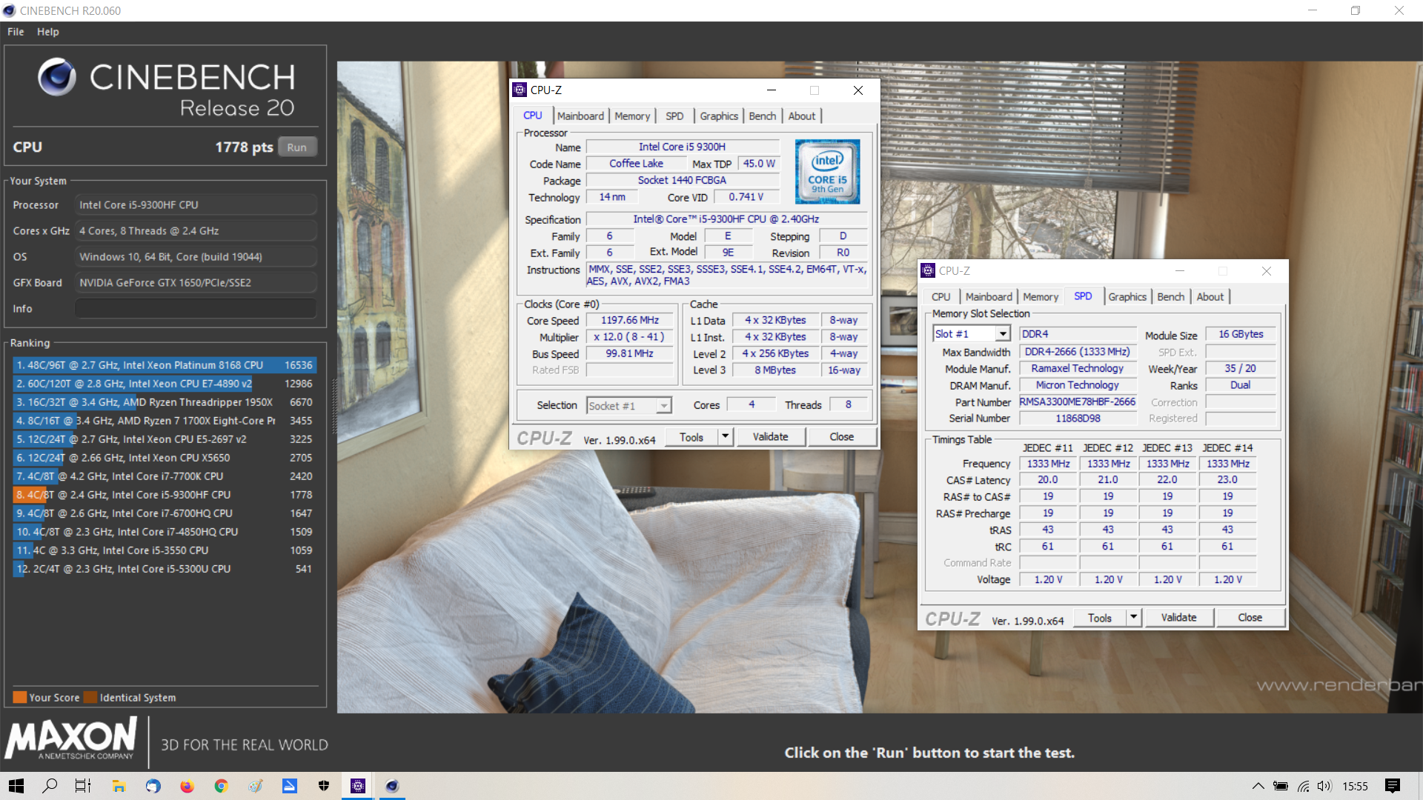This screenshot has height=800, width=1423.
Task: Select the CPU tab in SPD CPU-Z window
Action: point(941,296)
